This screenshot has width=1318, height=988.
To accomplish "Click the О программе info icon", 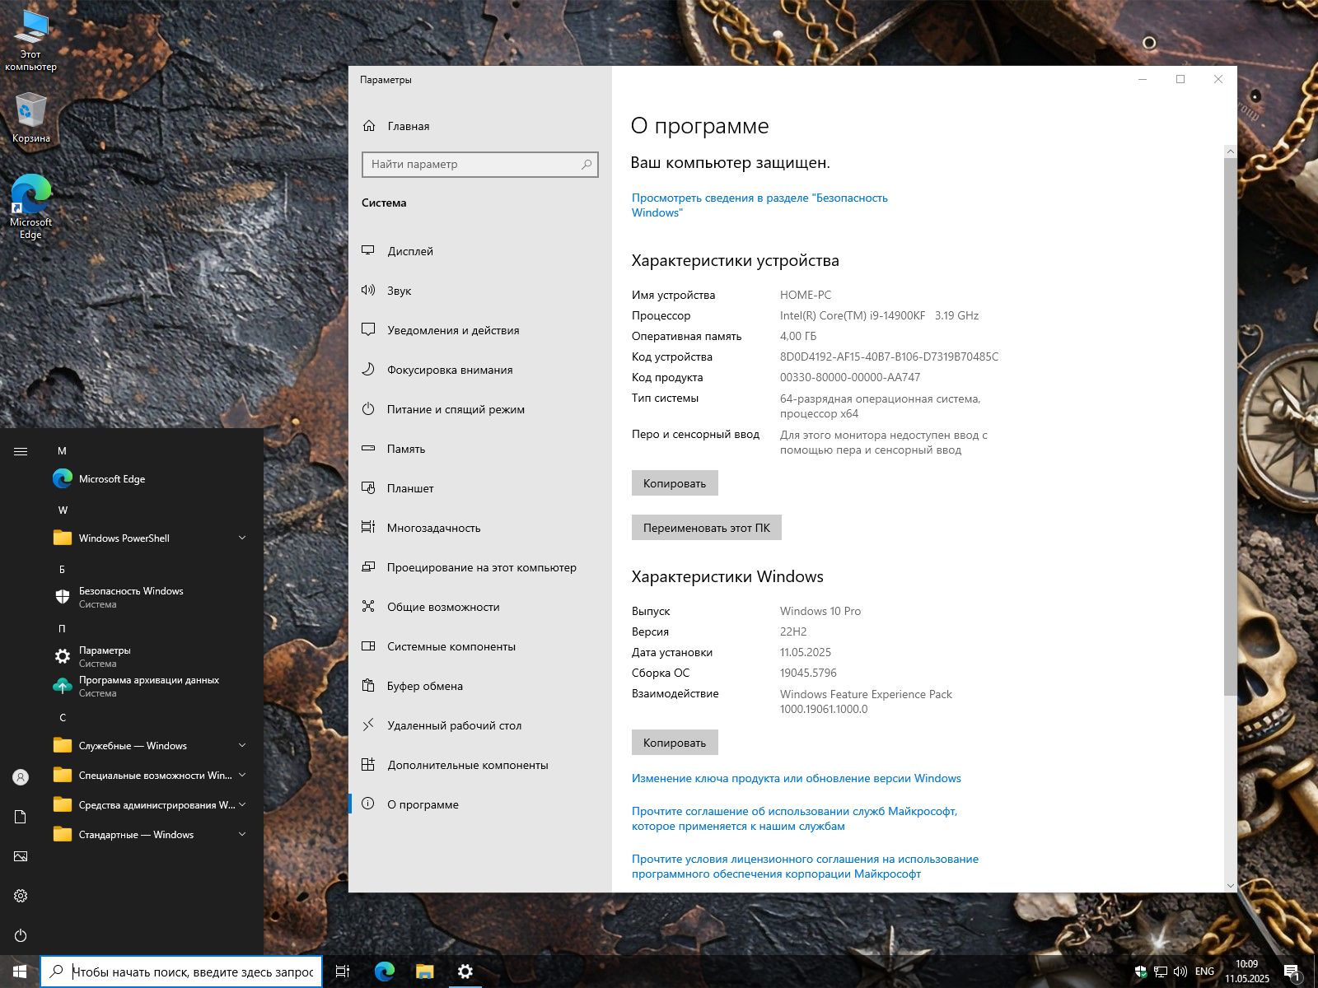I will coord(368,804).
